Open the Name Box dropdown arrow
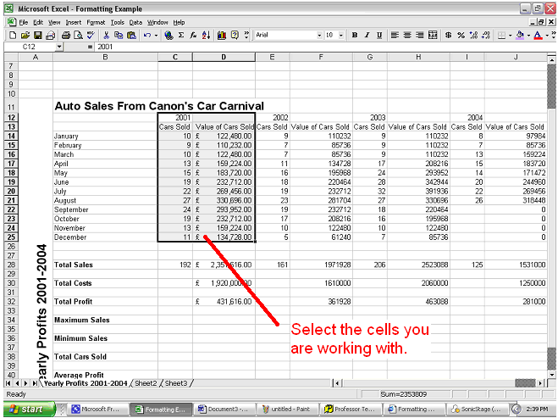The width and height of the screenshot is (558, 418). (59, 47)
